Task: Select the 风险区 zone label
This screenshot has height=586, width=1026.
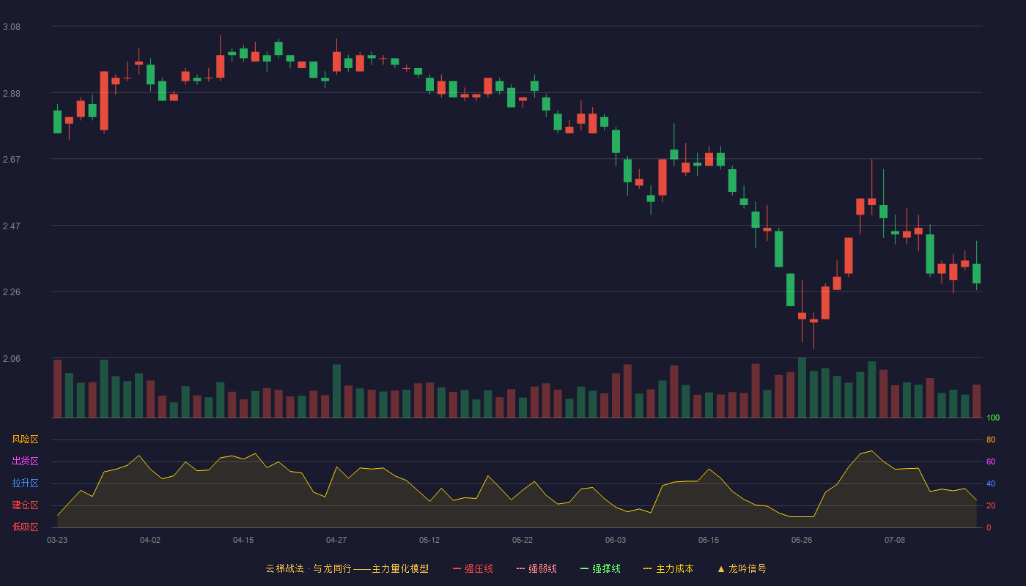Action: (25, 439)
